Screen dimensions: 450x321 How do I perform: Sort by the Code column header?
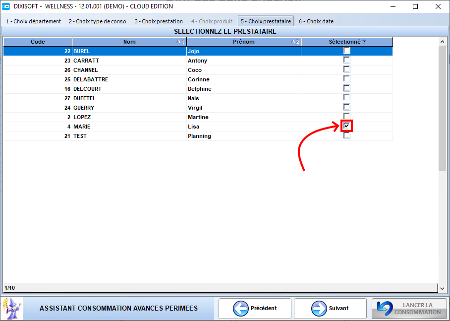click(38, 42)
